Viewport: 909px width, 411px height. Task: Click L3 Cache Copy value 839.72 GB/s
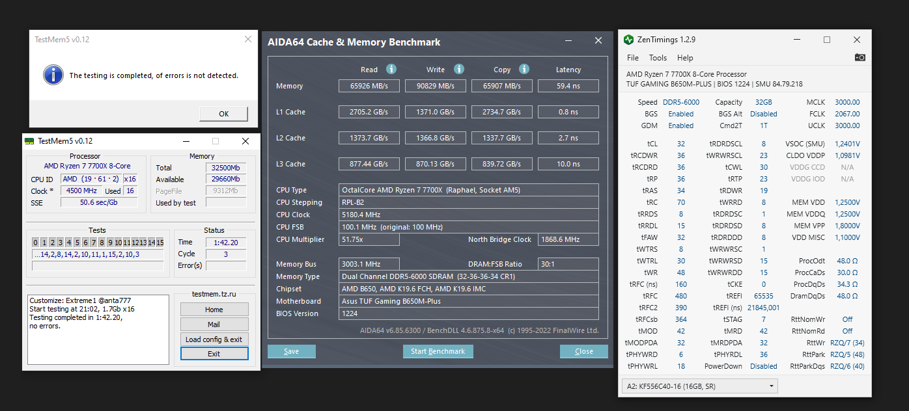[x=501, y=164]
